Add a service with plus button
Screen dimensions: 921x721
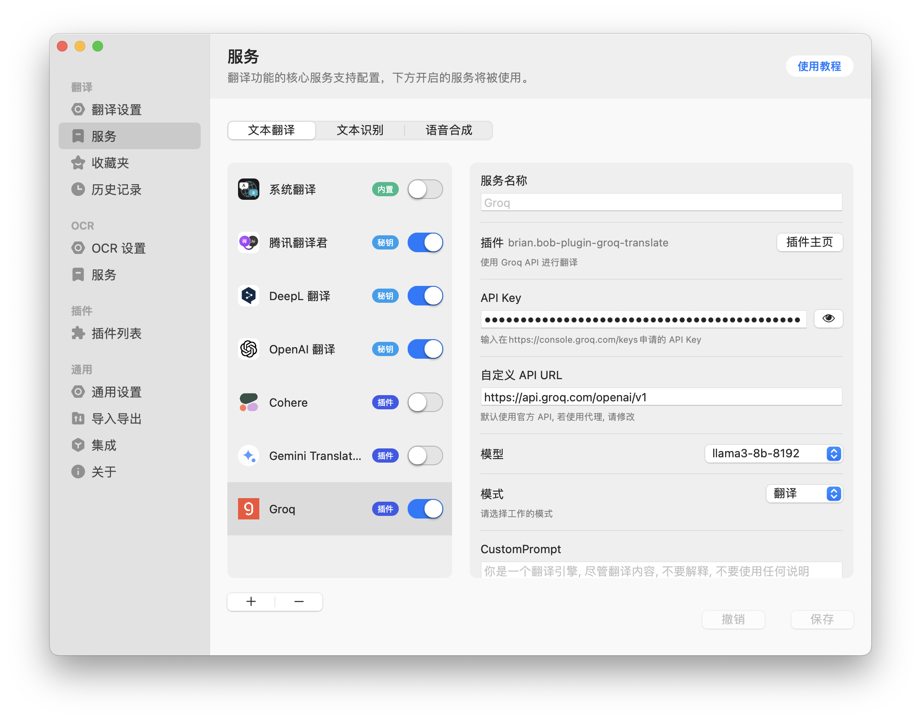pos(251,602)
